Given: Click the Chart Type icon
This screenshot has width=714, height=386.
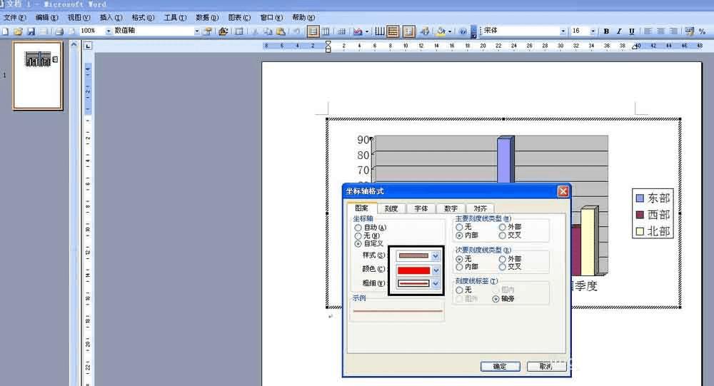Looking at the screenshot, I should point(358,31).
